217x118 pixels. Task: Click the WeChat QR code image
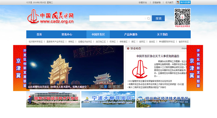coord(182,17)
